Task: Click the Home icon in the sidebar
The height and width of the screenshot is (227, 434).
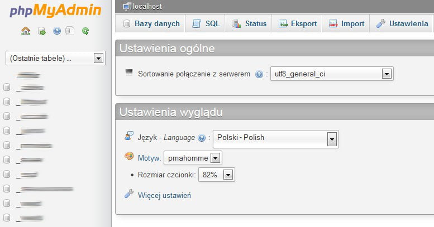Action: 25,31
